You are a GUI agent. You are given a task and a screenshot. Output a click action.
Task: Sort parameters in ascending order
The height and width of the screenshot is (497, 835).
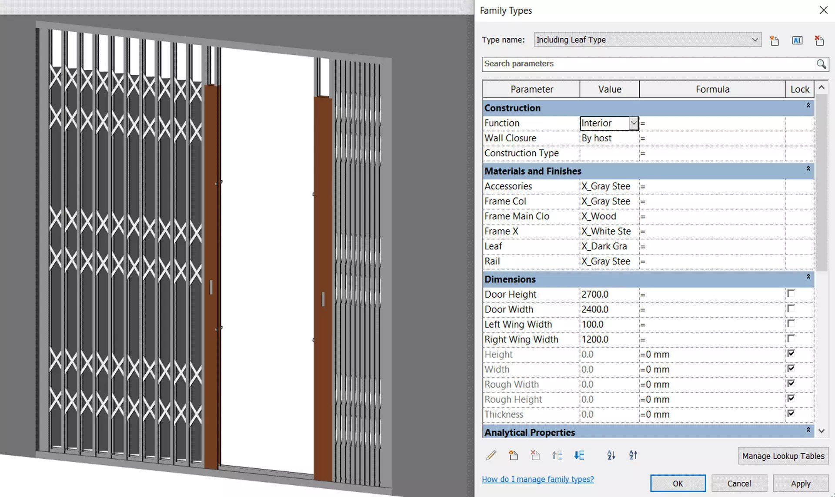(611, 455)
